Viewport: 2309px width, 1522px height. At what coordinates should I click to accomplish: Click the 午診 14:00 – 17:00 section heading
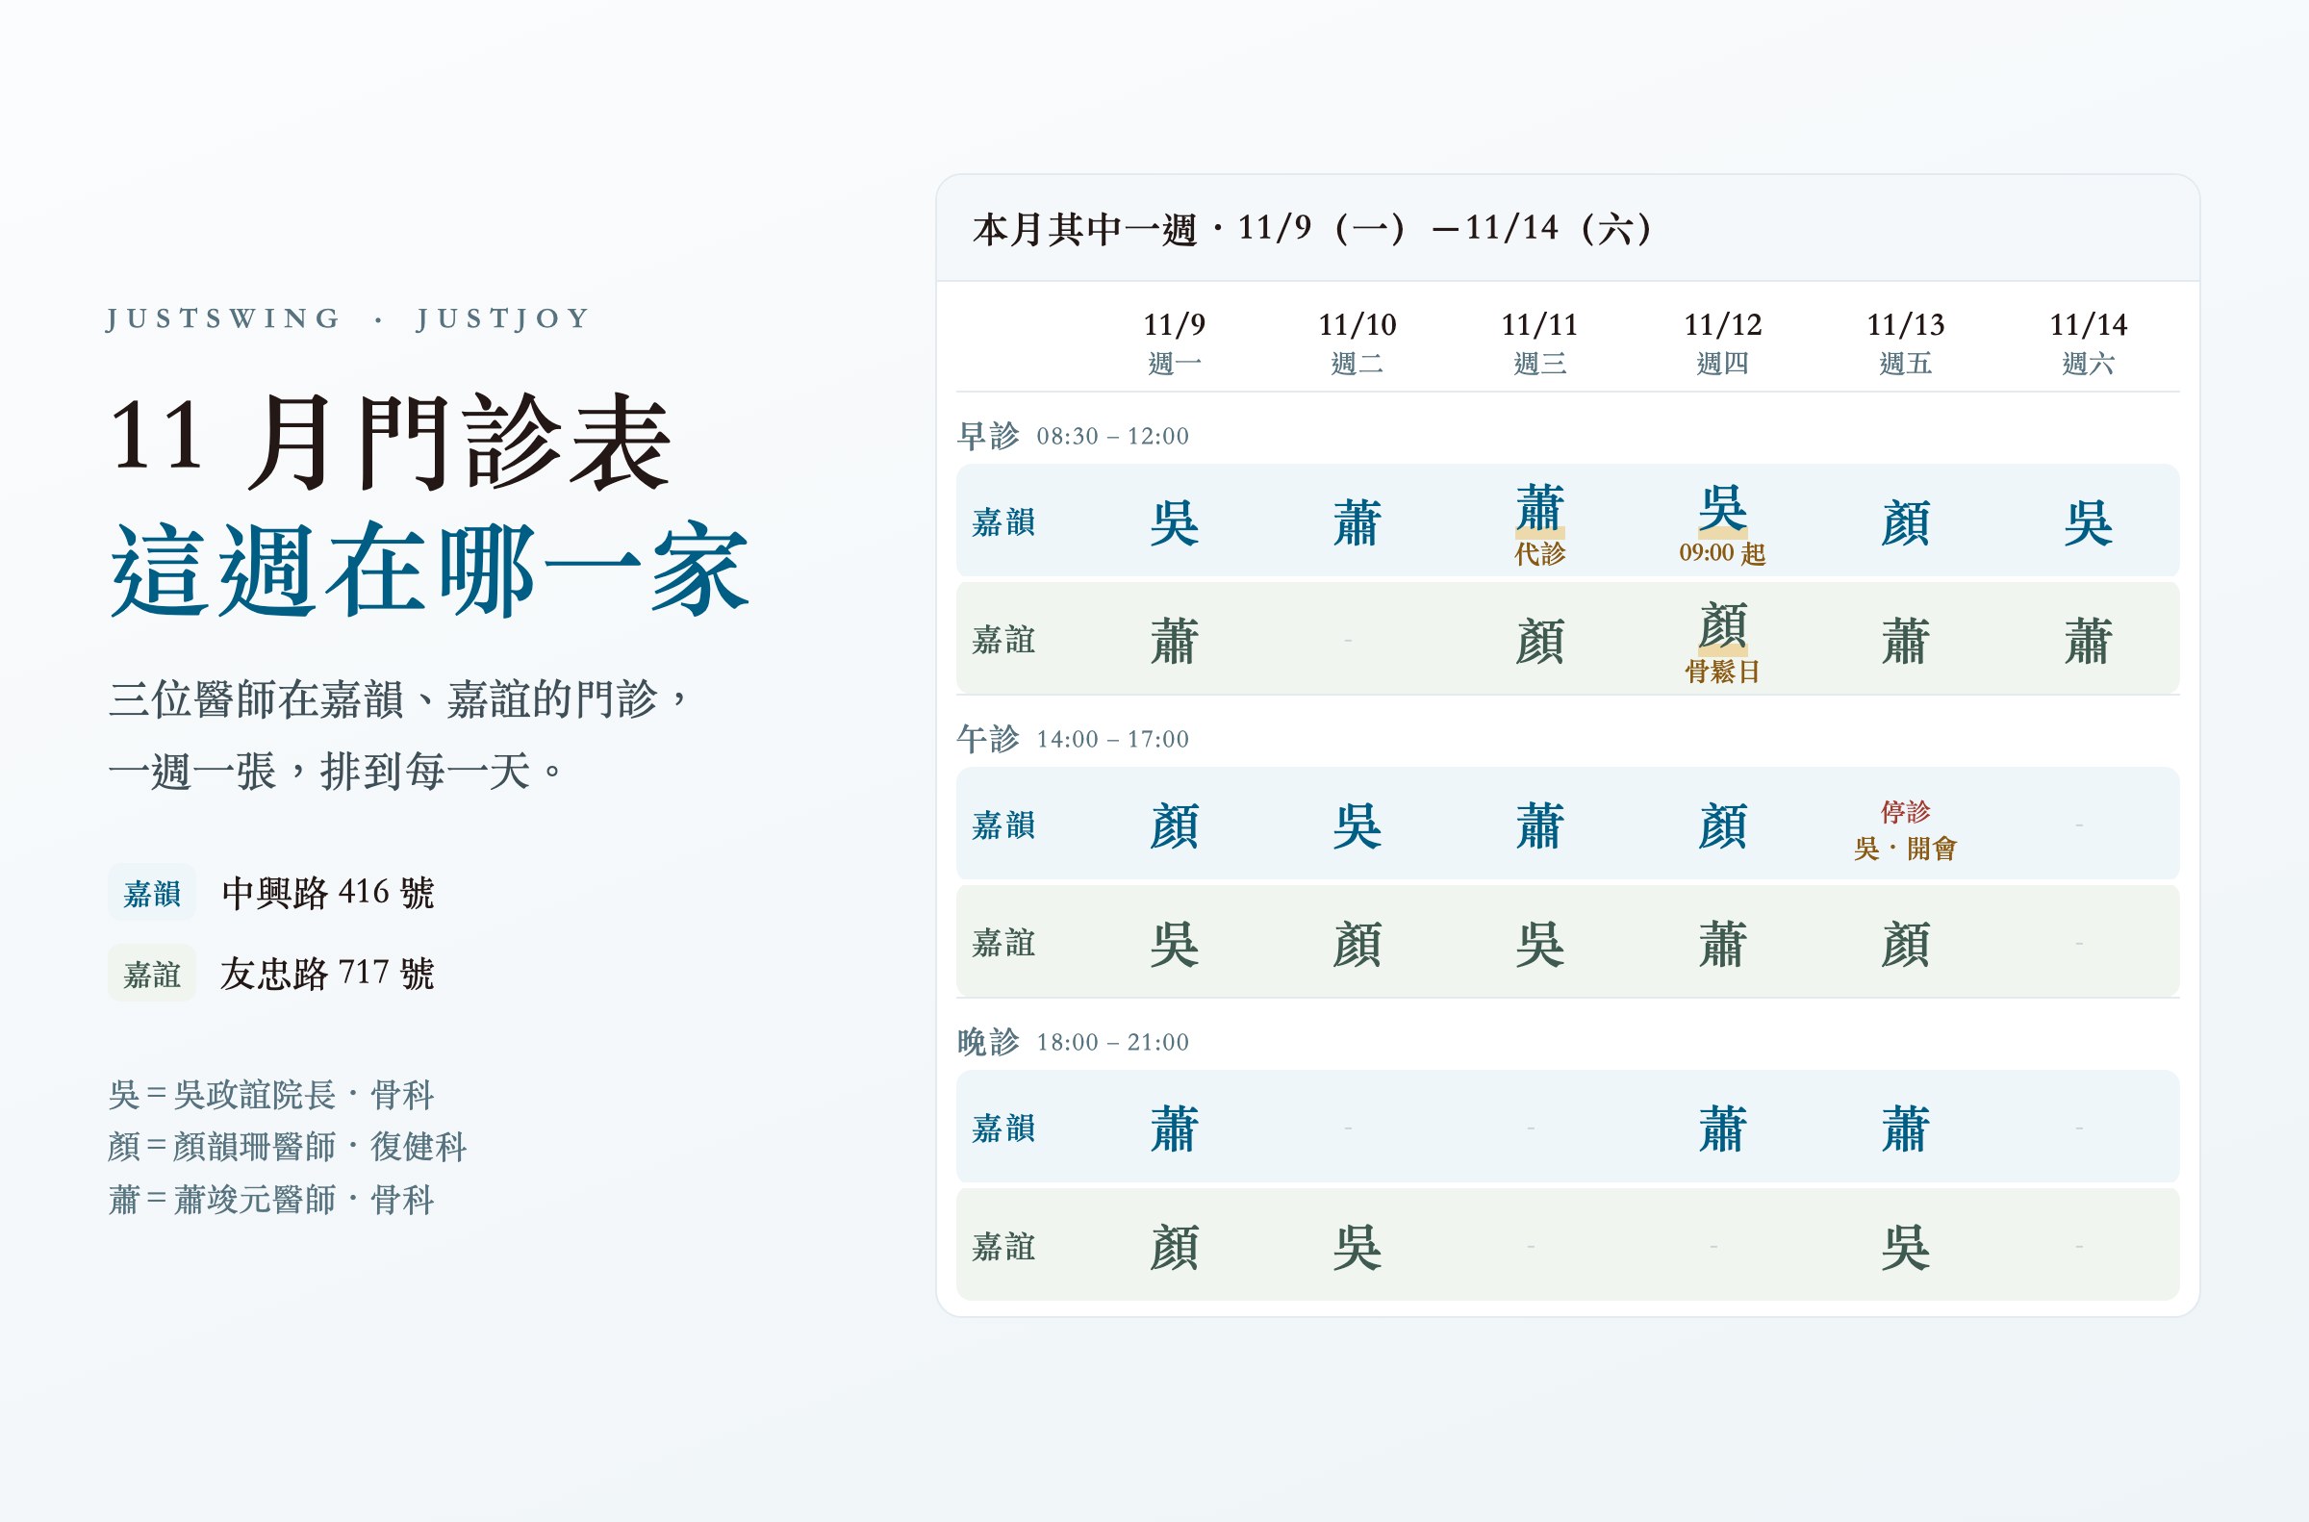pyautogui.click(x=1073, y=739)
